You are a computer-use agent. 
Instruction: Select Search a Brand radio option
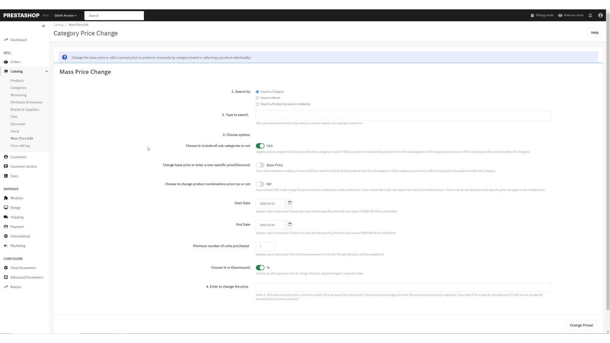[x=257, y=98]
